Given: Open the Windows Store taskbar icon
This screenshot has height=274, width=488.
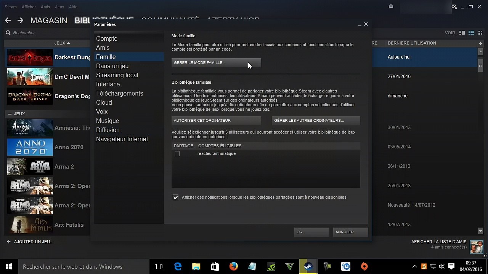Looking at the screenshot, I should pos(215,266).
